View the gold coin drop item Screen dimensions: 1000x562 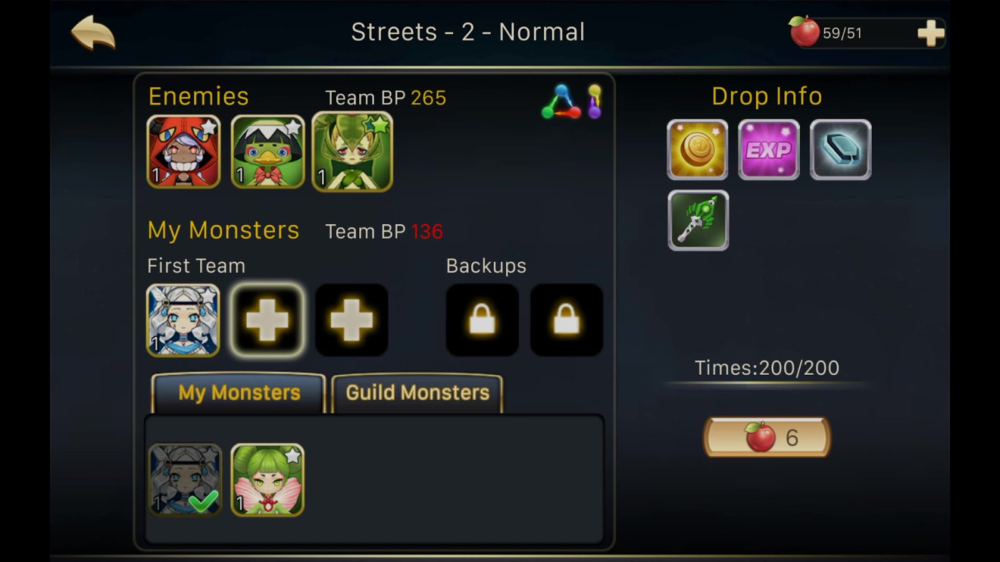pyautogui.click(x=697, y=150)
